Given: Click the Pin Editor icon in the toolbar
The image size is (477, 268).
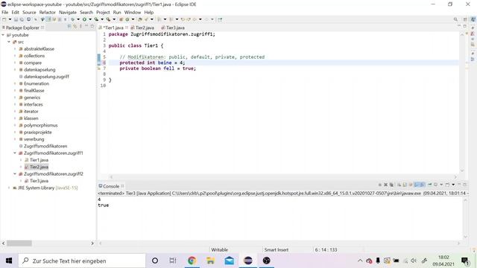Looking at the screenshot, I should 220,19.
